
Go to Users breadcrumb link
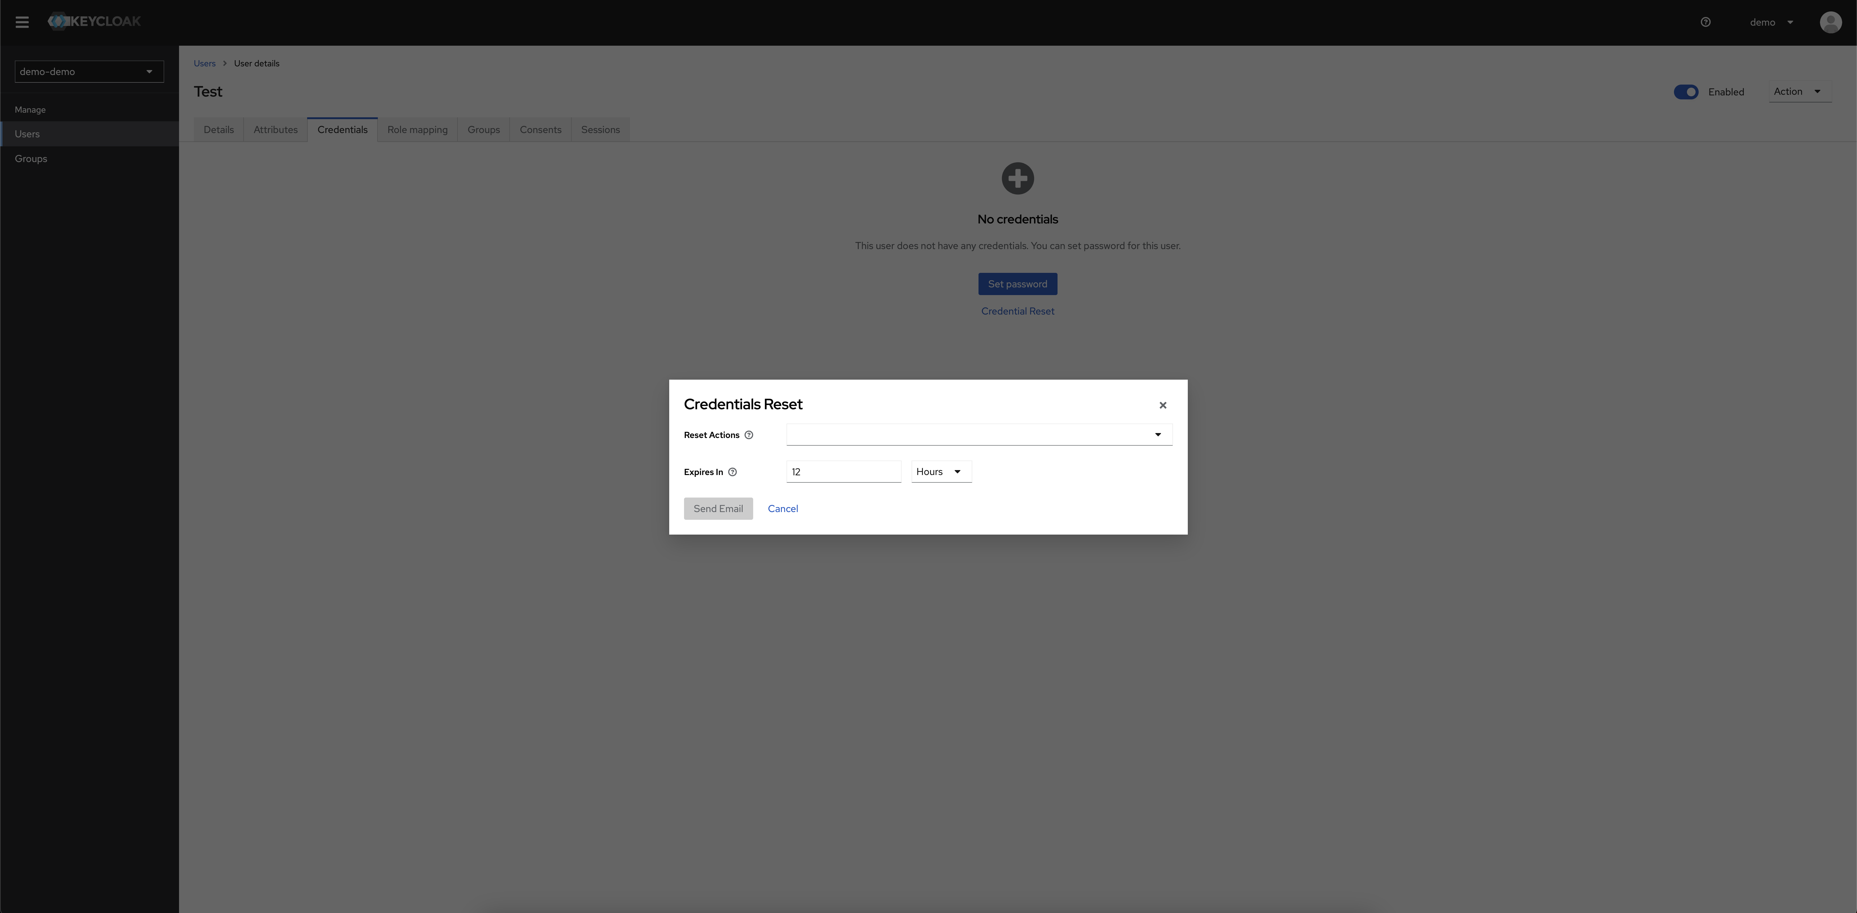205,63
